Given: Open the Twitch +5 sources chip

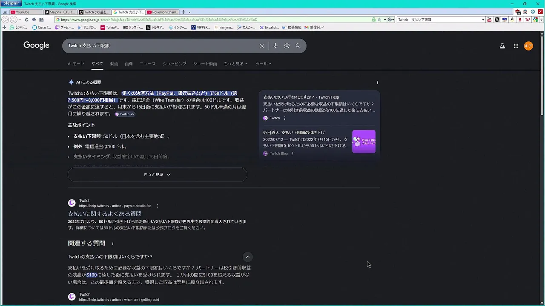Looking at the screenshot, I should [x=125, y=114].
